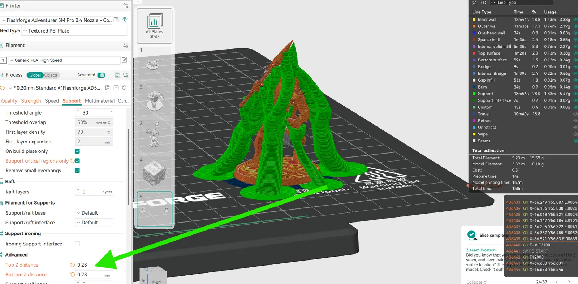Image resolution: width=578 pixels, height=284 pixels.
Task: Open filament settings sliders icon
Action: (x=126, y=45)
